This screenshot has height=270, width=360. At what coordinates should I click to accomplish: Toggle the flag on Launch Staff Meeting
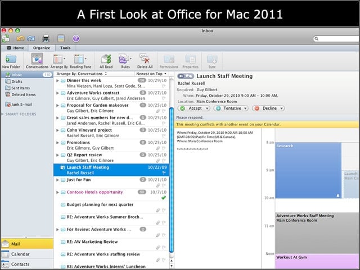[164, 173]
